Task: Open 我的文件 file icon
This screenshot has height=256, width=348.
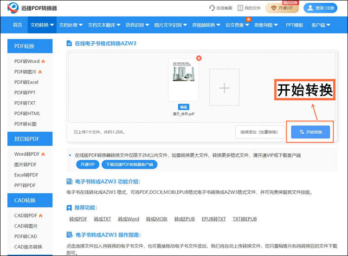Action: (x=240, y=8)
